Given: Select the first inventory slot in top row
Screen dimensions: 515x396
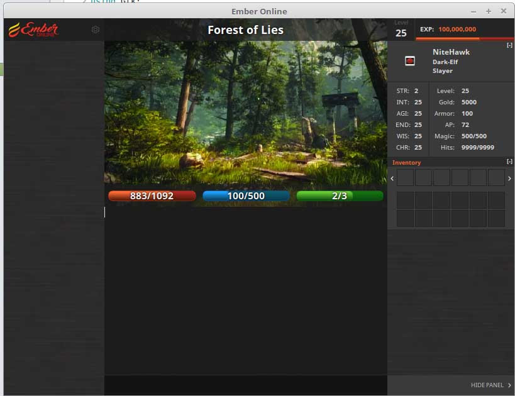Looking at the screenshot, I should (405, 178).
